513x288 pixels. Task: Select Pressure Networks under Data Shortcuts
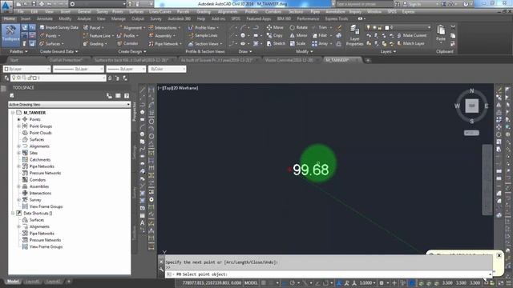(x=45, y=240)
